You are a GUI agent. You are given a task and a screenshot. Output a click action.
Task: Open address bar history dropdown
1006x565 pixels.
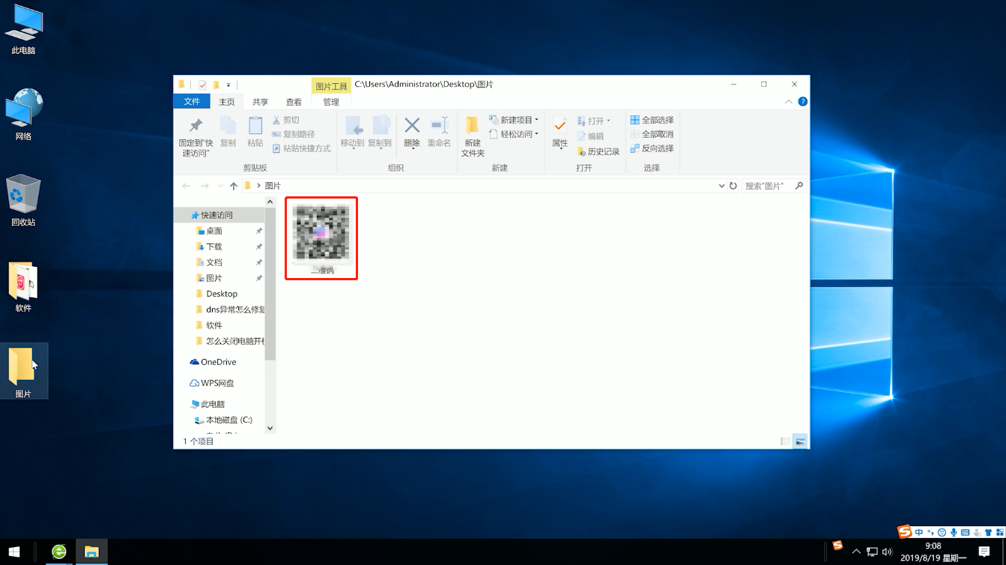pos(722,186)
